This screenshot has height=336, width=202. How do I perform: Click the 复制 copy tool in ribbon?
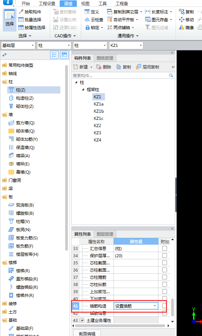pos(186,12)
